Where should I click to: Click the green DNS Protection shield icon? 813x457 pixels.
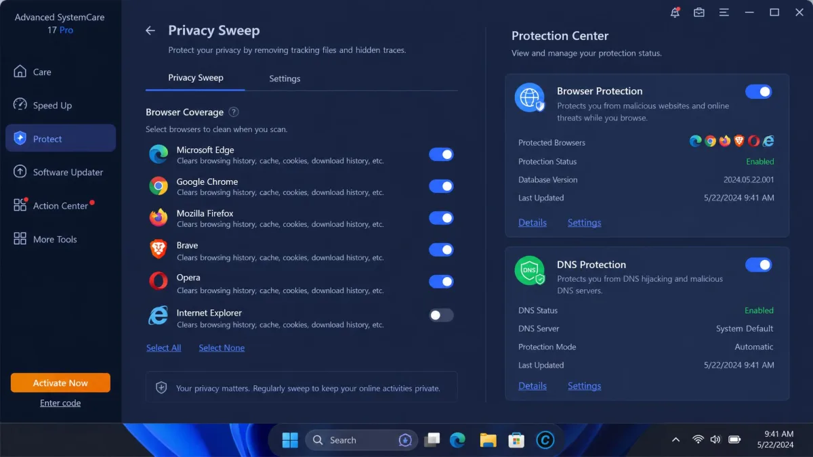530,271
